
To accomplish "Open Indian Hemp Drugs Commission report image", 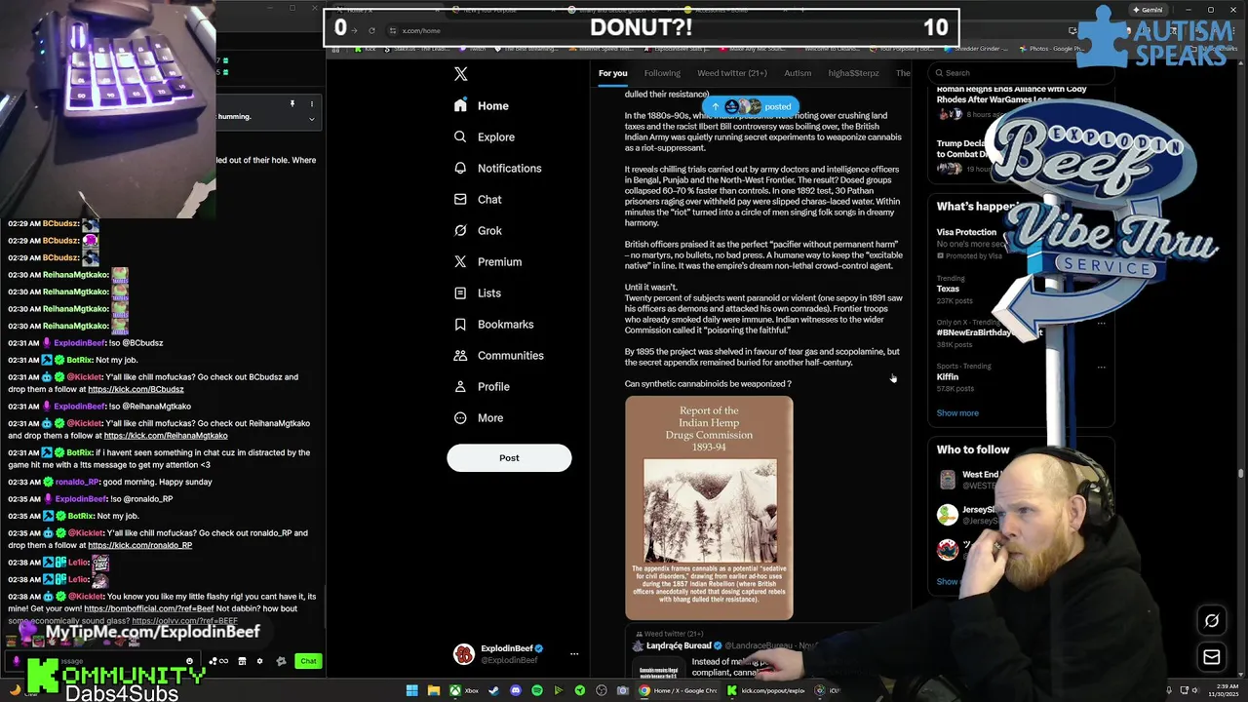I will 709,507.
